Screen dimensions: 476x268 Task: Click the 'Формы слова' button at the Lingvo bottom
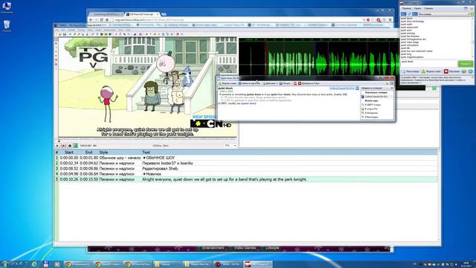[431, 71]
